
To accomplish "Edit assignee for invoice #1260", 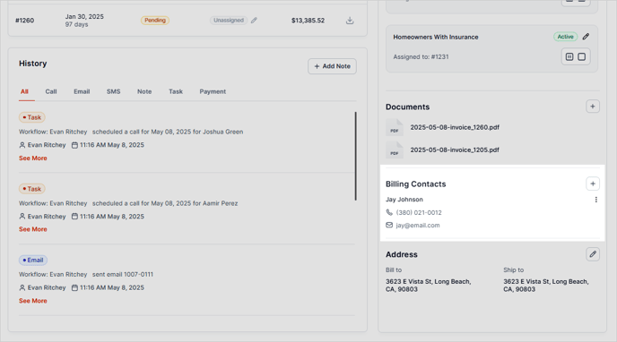I will (254, 21).
